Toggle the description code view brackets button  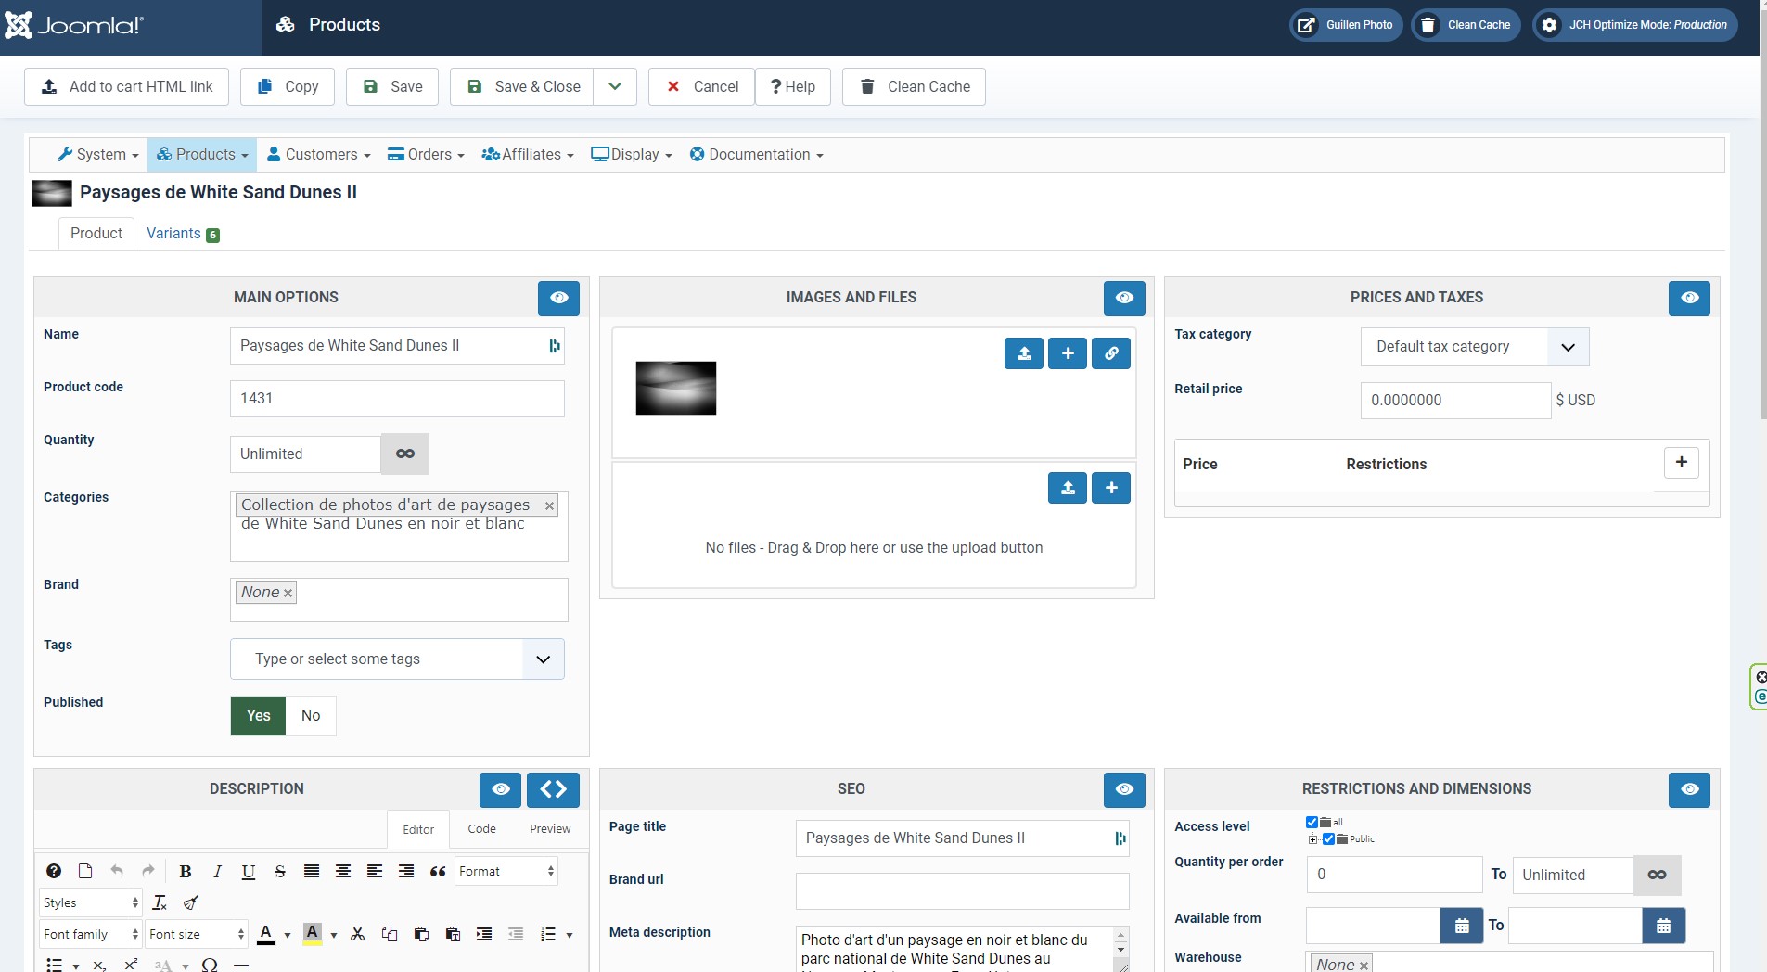click(x=553, y=789)
